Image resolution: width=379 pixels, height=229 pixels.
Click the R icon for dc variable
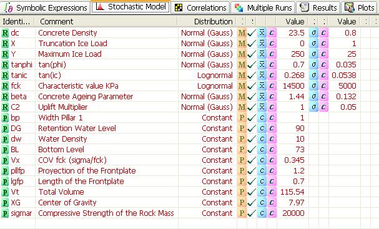(x=5, y=33)
